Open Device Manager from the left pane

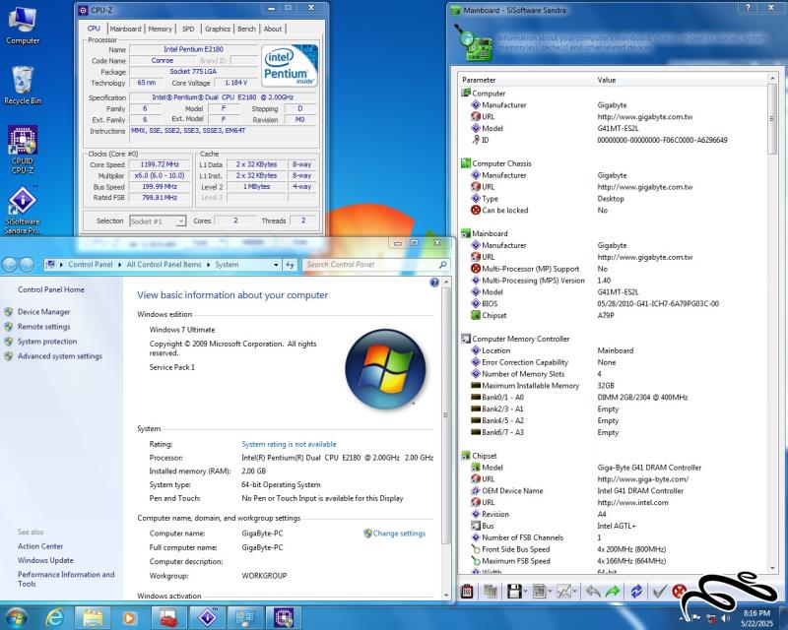[43, 312]
